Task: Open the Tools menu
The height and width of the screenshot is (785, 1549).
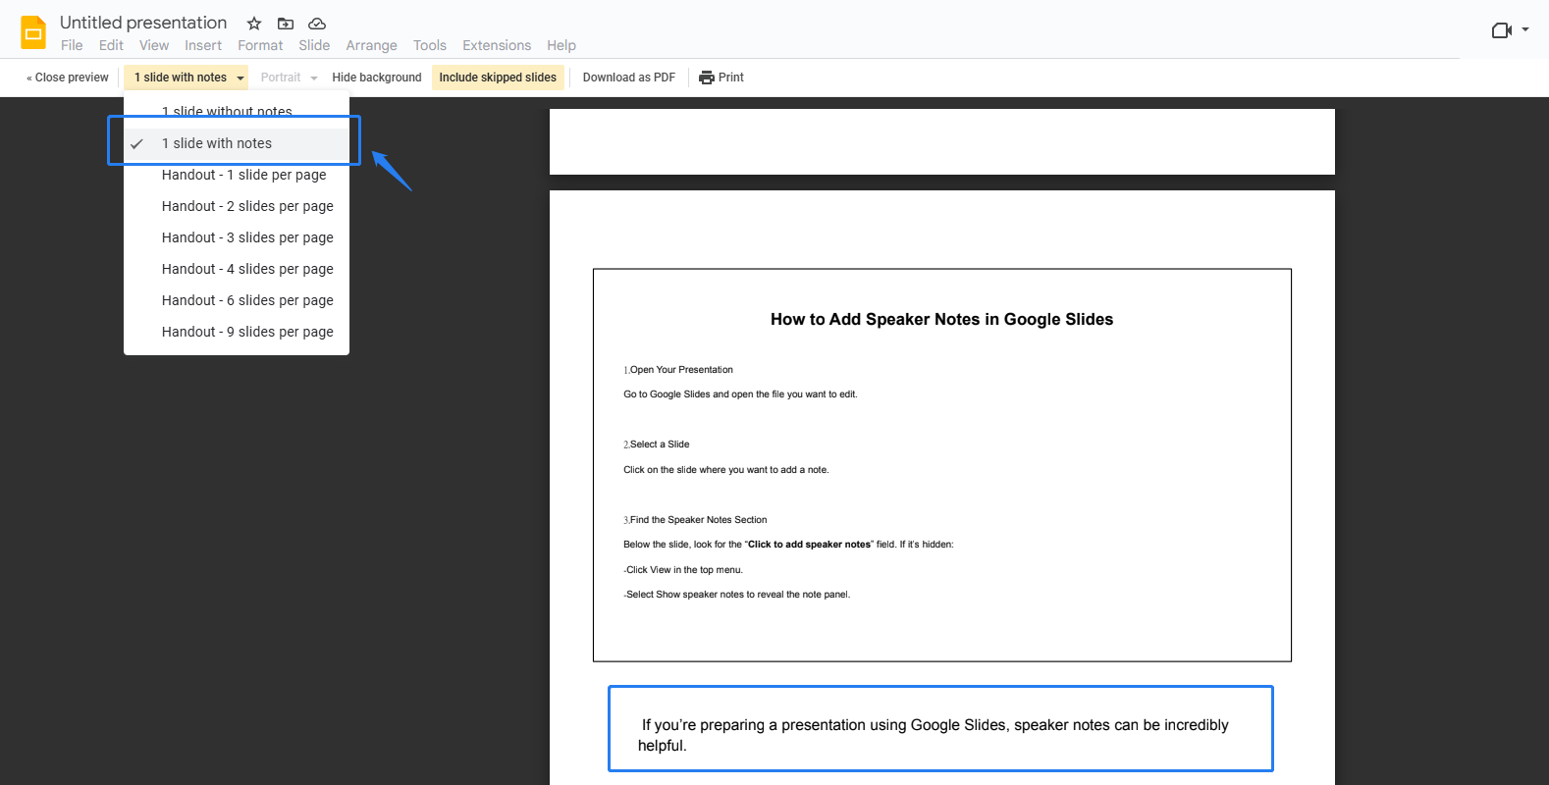Action: [x=430, y=45]
